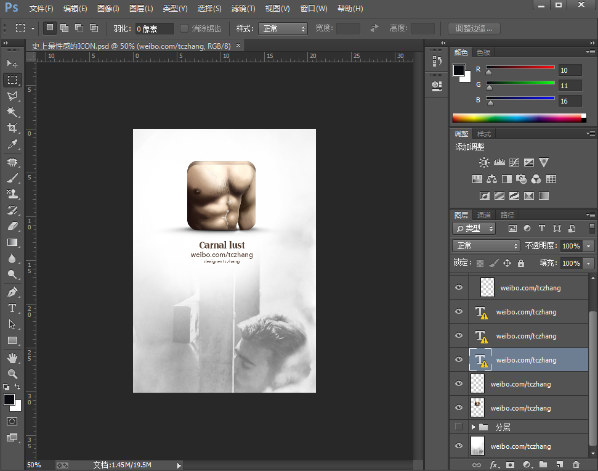This screenshot has height=471, width=598.
Task: Click the delete layer trash icon
Action: click(x=576, y=465)
